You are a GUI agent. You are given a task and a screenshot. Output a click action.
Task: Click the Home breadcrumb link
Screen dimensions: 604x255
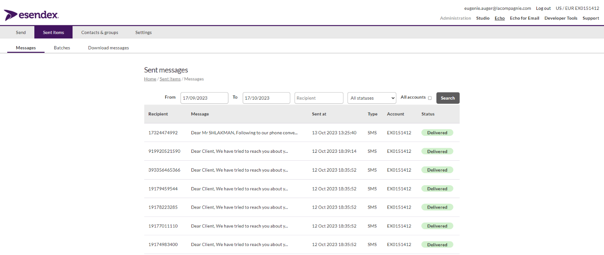[150, 79]
